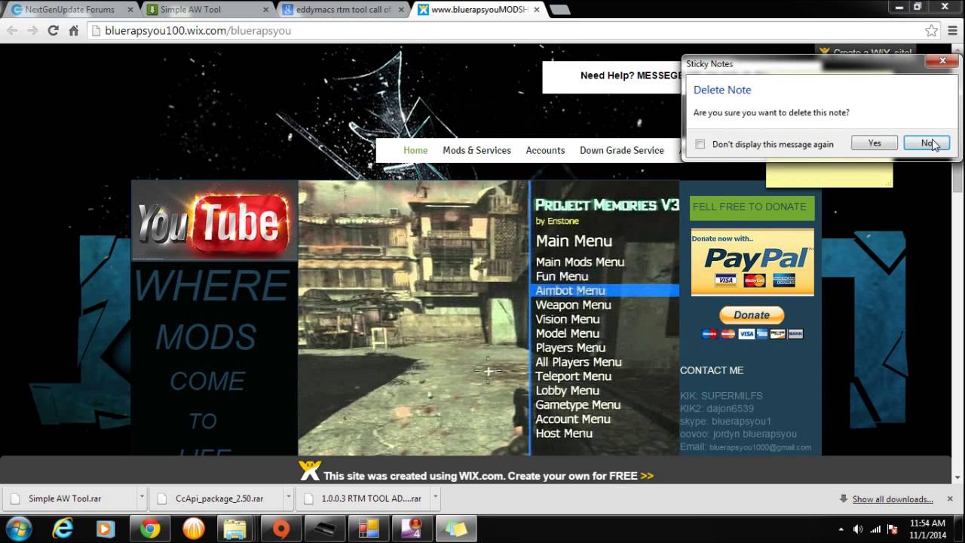Open Google Chrome taskbar icon
Viewport: 965px width, 543px height.
click(149, 529)
